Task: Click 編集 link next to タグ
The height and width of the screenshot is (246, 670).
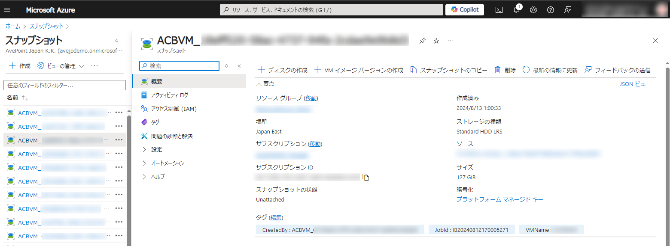Action: [276, 218]
